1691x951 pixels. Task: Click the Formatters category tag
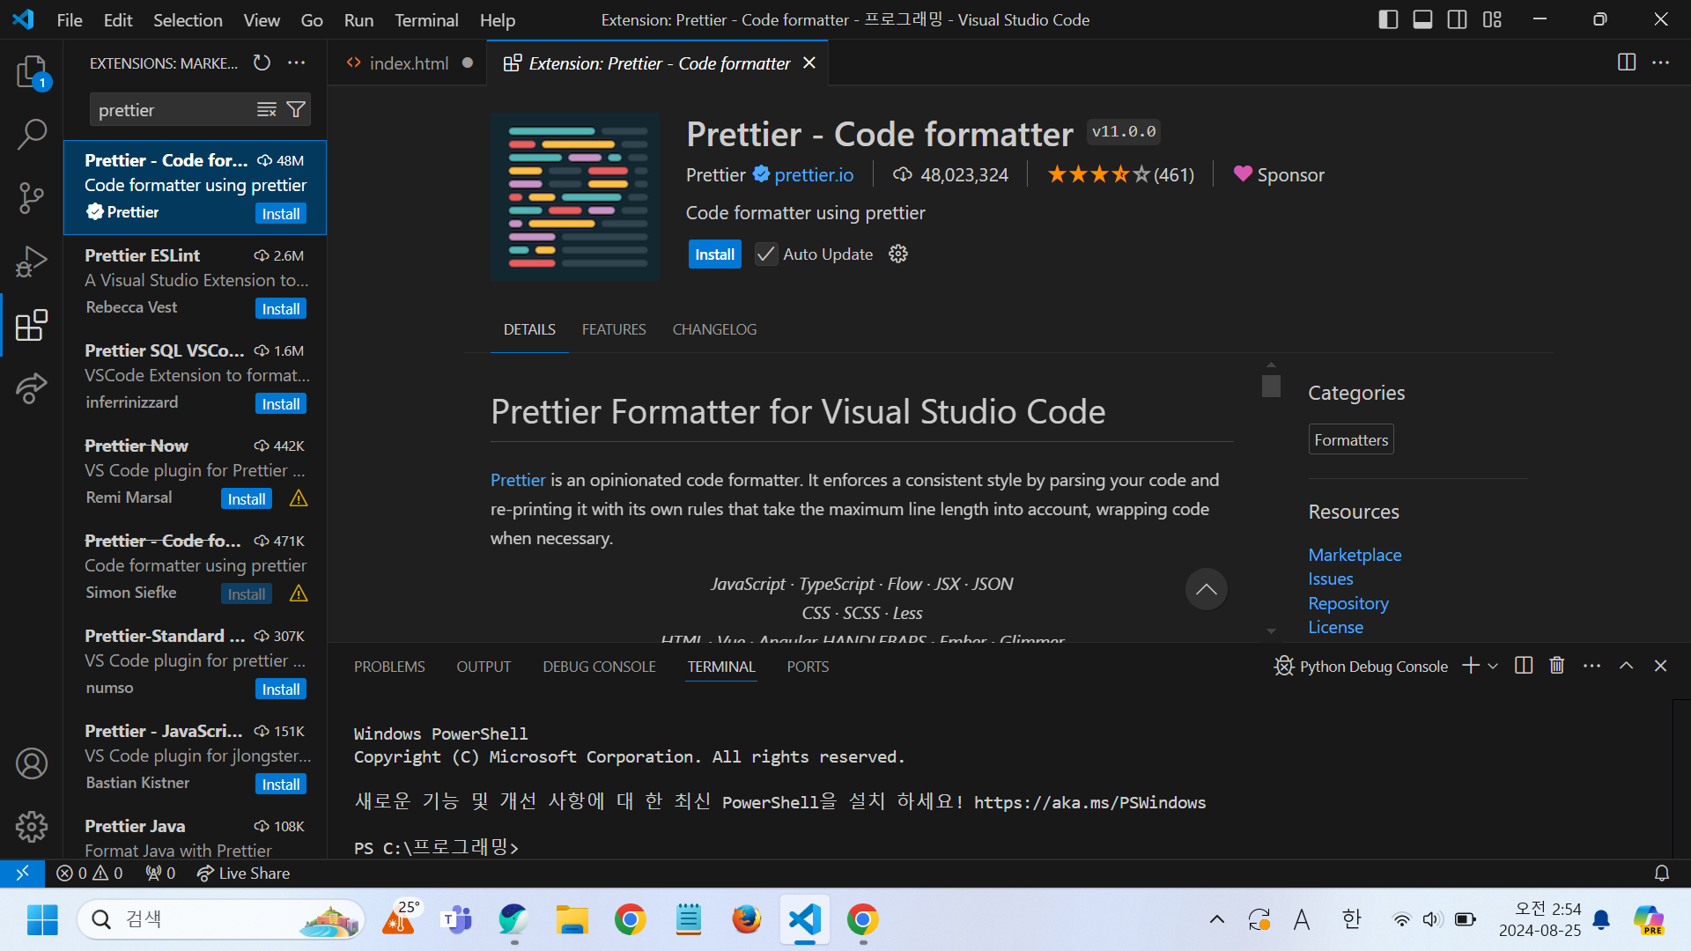pyautogui.click(x=1351, y=439)
